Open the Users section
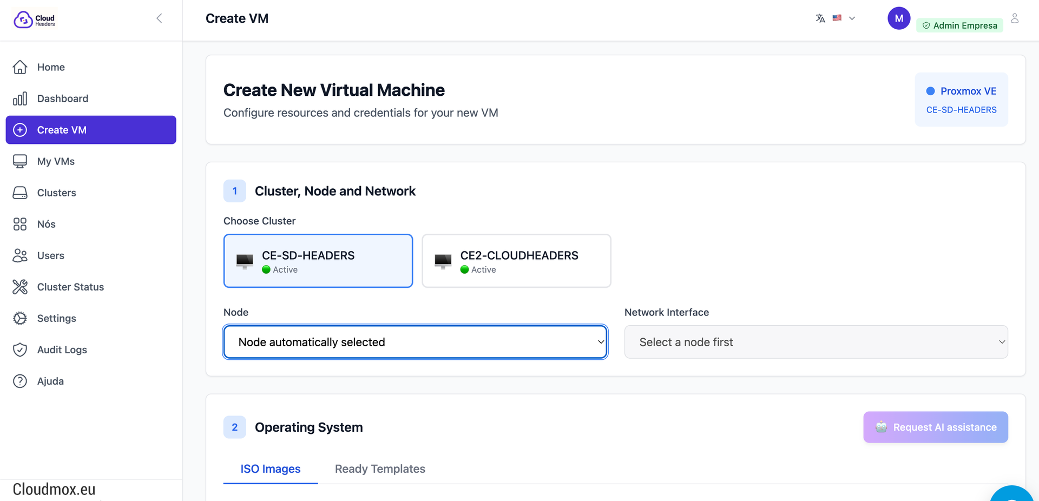This screenshot has height=501, width=1039. (x=50, y=255)
